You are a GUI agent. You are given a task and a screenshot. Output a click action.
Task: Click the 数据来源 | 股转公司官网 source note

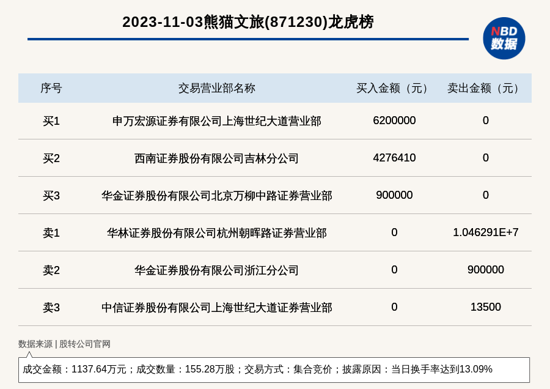pyautogui.click(x=64, y=344)
